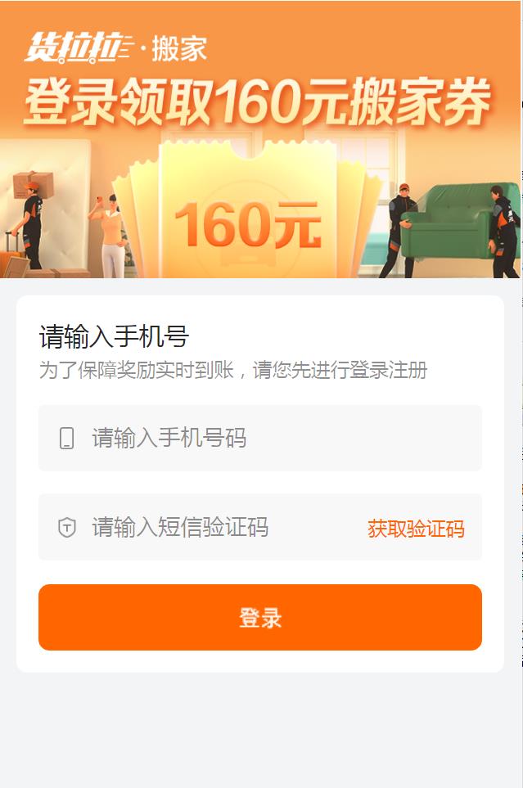Click the orange 登录 button
This screenshot has height=788, width=523.
tap(260, 617)
